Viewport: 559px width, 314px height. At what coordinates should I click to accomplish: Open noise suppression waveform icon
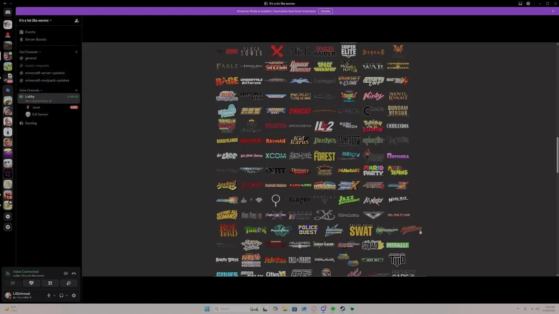[66, 273]
